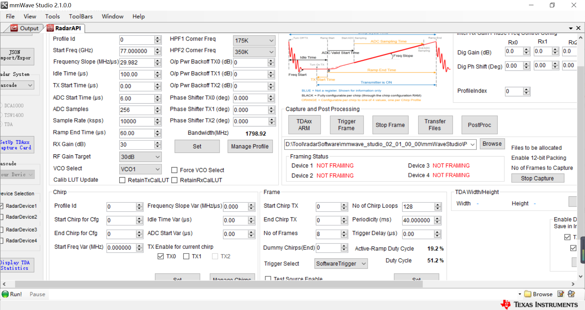Click the Transfer Files button
This screenshot has height=310, width=585.
point(435,125)
